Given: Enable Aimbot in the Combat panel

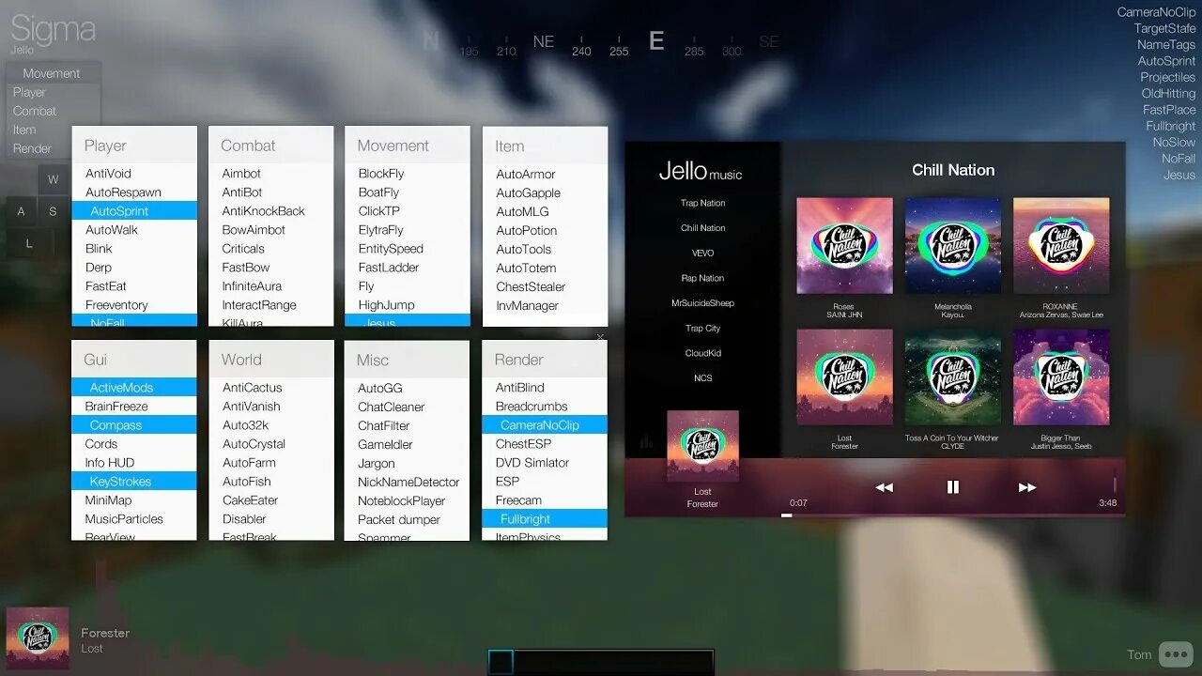Looking at the screenshot, I should coord(271,174).
